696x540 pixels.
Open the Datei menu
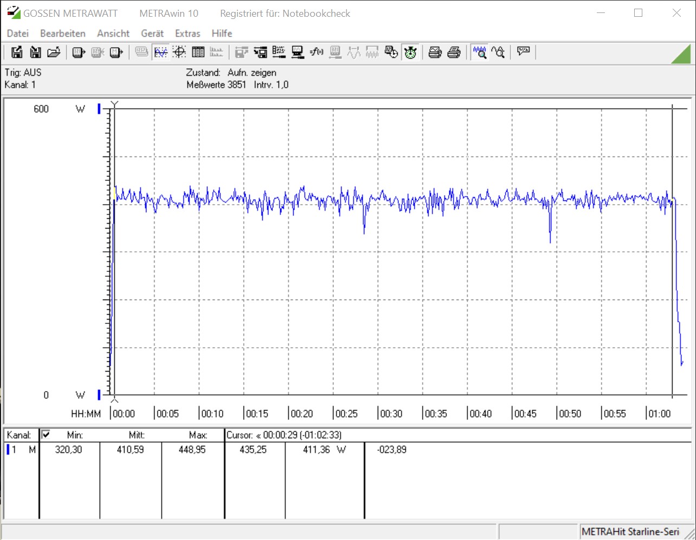(18, 34)
